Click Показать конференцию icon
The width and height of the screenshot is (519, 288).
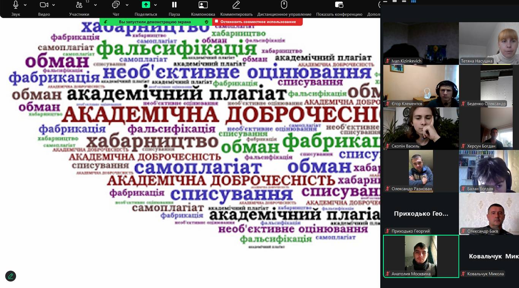click(339, 5)
